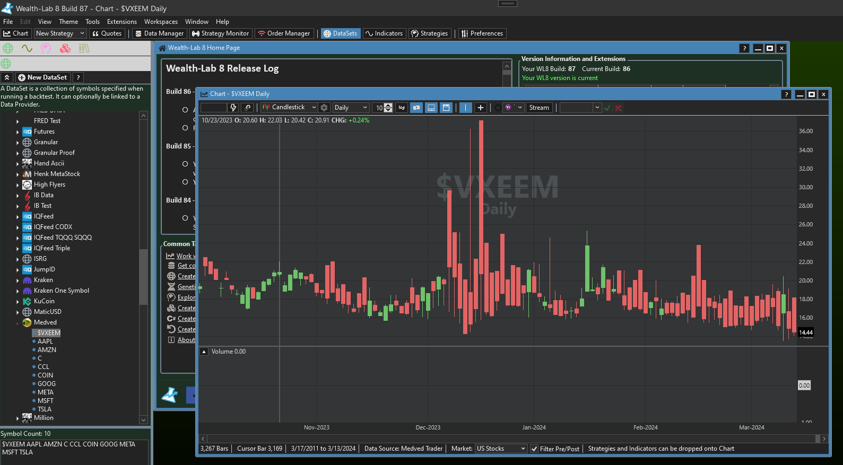Expand the Kraken dataset tree node
Viewport: 843px width, 465px height.
pos(18,280)
